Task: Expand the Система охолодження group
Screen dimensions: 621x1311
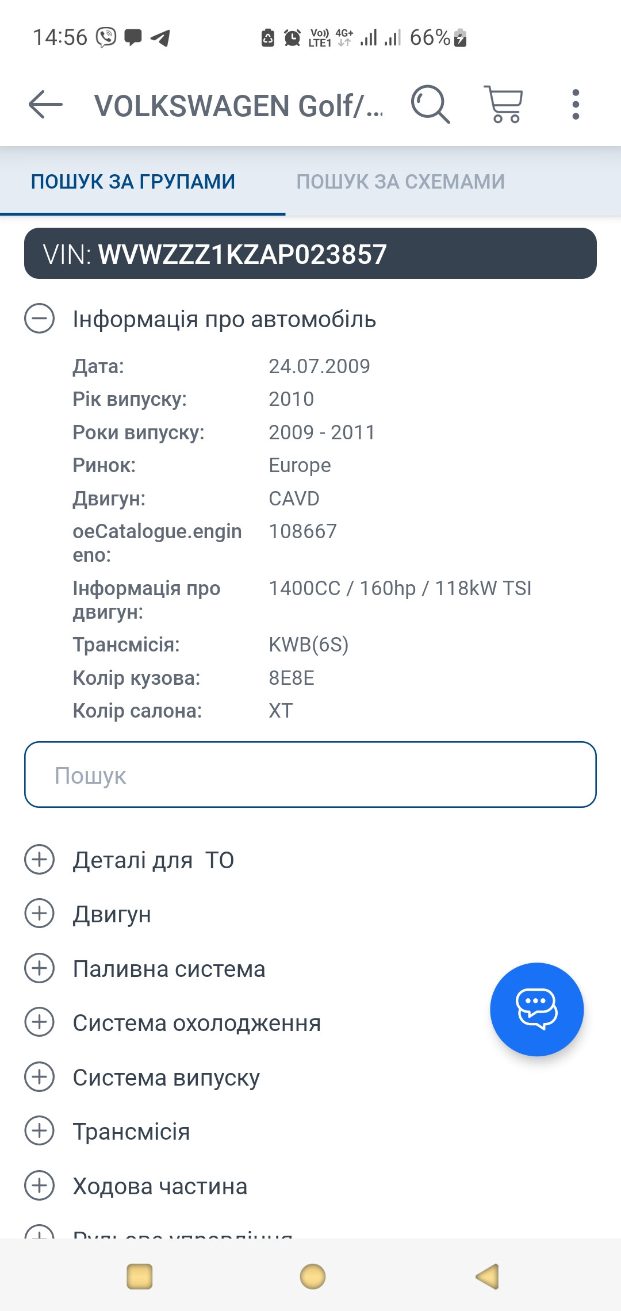Action: point(40,1022)
